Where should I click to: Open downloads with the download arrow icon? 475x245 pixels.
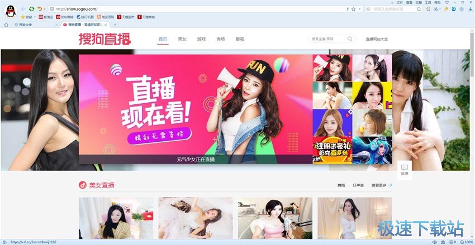[x=470, y=9]
